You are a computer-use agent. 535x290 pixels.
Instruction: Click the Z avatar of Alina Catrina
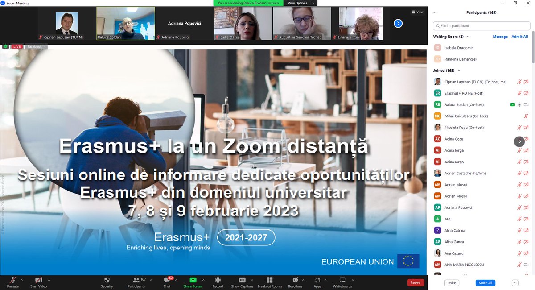(x=438, y=230)
